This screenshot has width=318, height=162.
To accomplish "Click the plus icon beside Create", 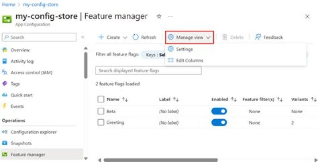I will click(101, 37).
